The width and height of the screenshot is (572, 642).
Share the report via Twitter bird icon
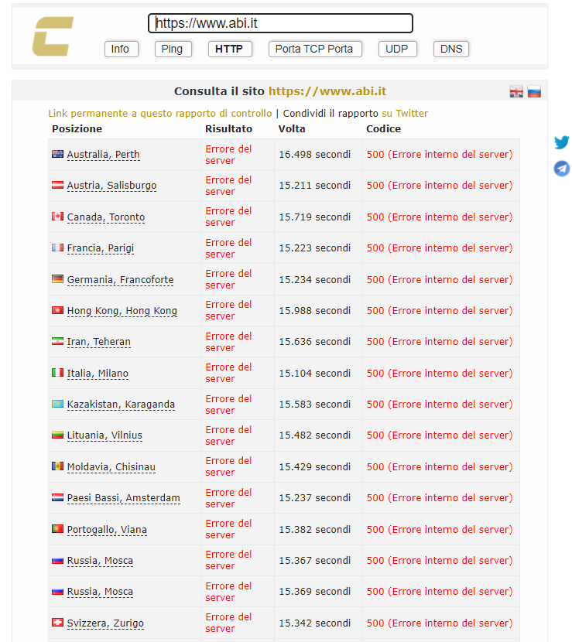click(561, 142)
